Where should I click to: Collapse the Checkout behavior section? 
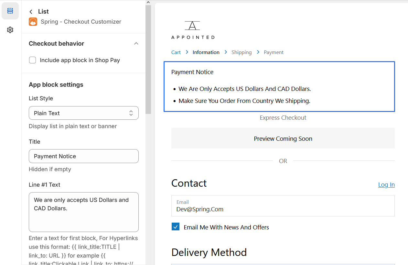tap(136, 43)
